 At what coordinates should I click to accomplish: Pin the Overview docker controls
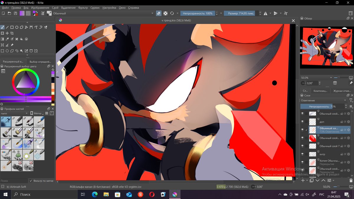pyautogui.click(x=351, y=83)
